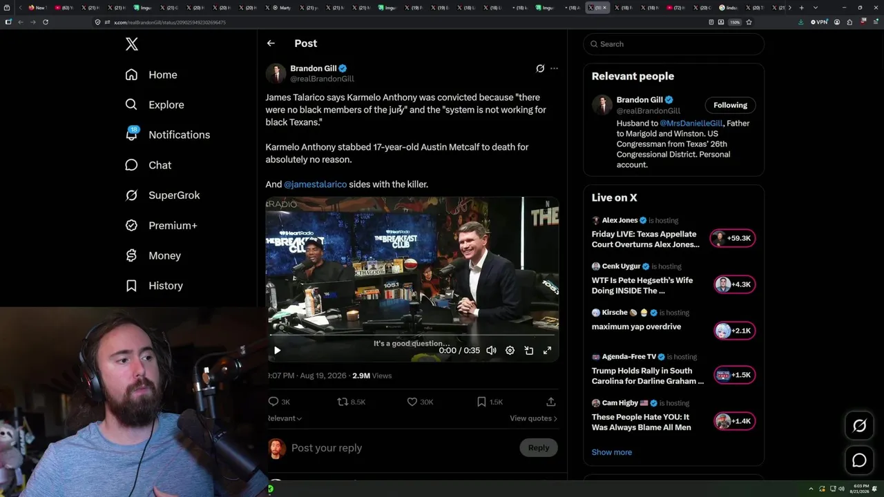Join Cenk Uygur live with +4.3K

click(x=733, y=284)
